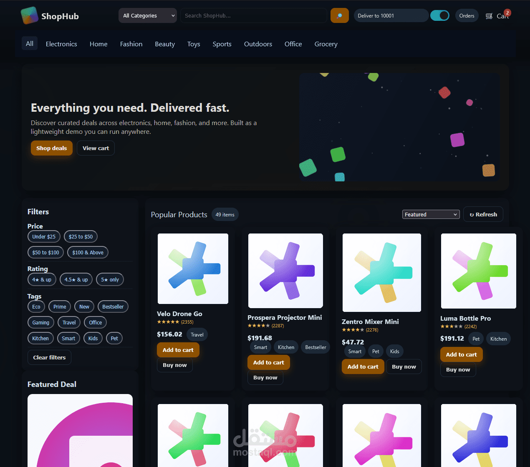Open the All Categories dropdown
Screen dimensions: 530x467
click(x=148, y=15)
